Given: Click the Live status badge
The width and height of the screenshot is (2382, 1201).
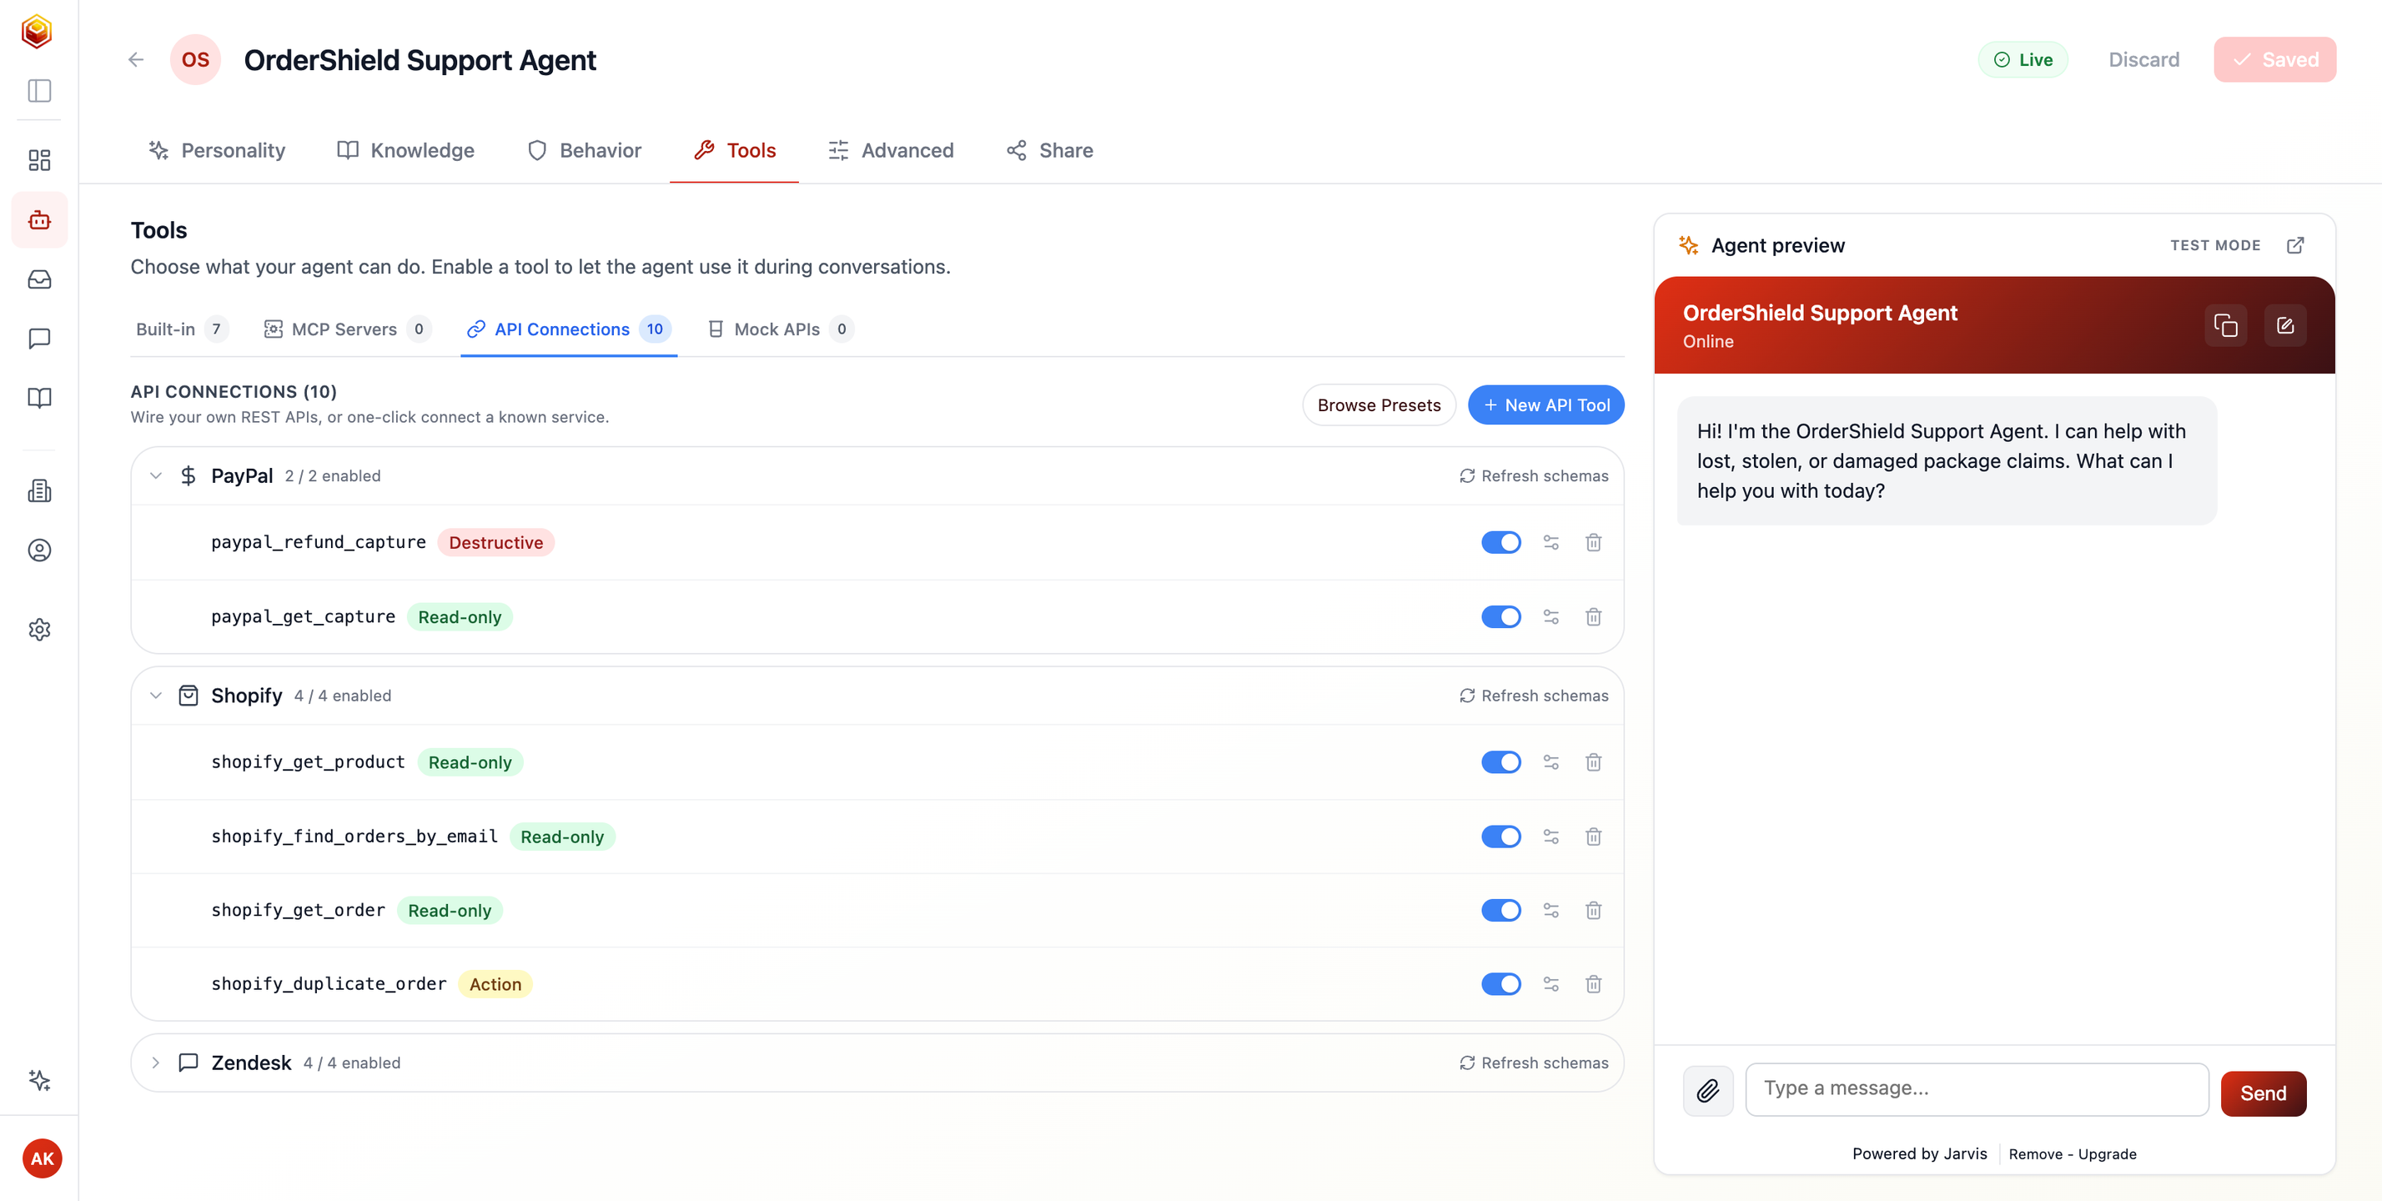Looking at the screenshot, I should pyautogui.click(x=2023, y=60).
